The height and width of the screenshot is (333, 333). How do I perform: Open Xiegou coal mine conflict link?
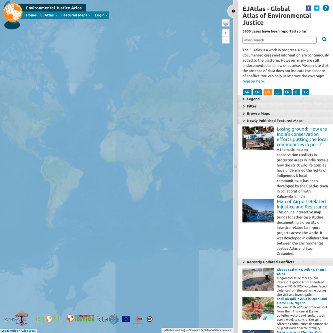[301, 272]
